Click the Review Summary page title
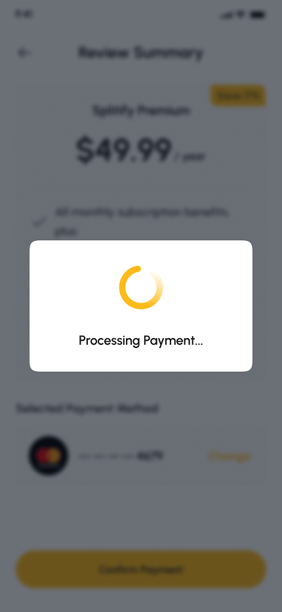 141,53
